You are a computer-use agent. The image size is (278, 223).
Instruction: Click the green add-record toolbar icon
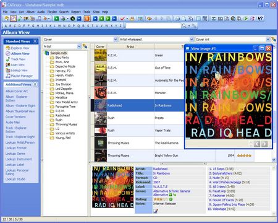[56, 19]
